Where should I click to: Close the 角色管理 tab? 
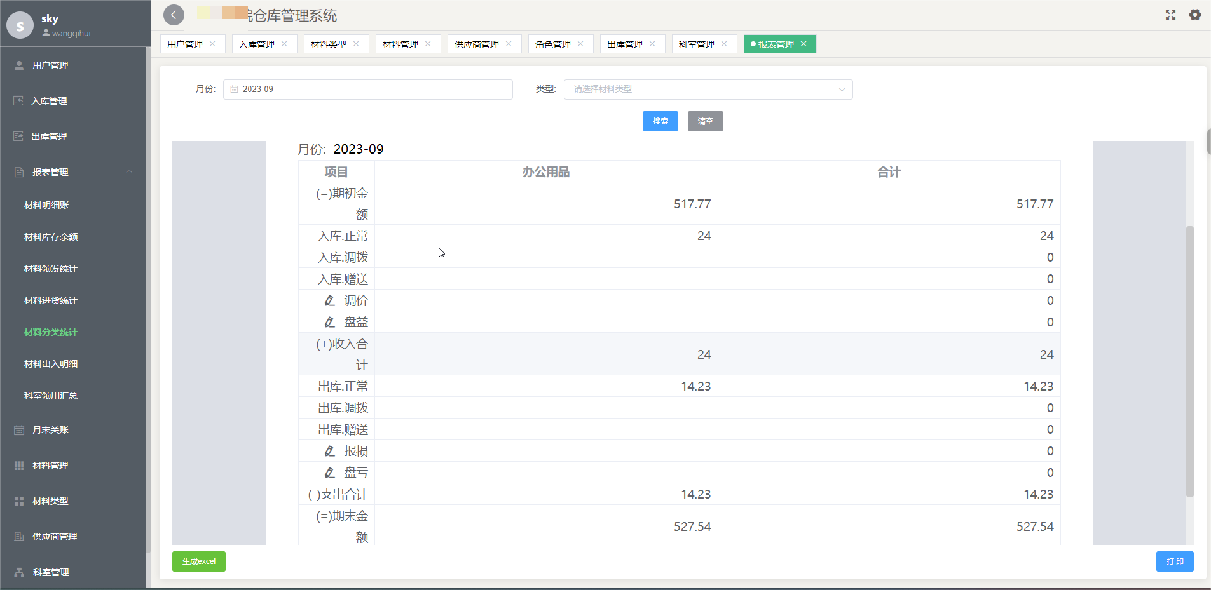click(580, 44)
